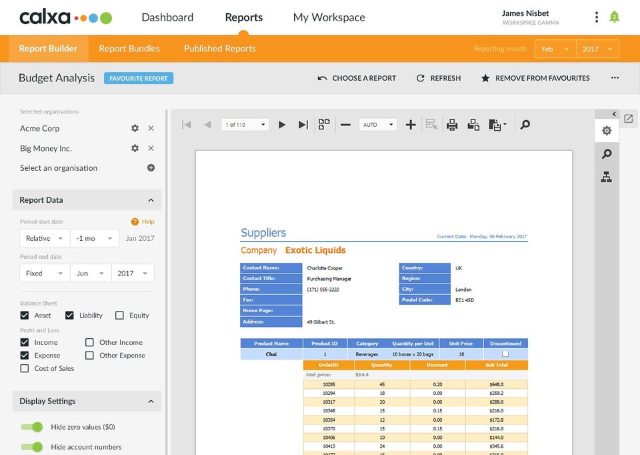Open Acme Corp settings gear
Screen dimensions: 640x455
[135, 128]
